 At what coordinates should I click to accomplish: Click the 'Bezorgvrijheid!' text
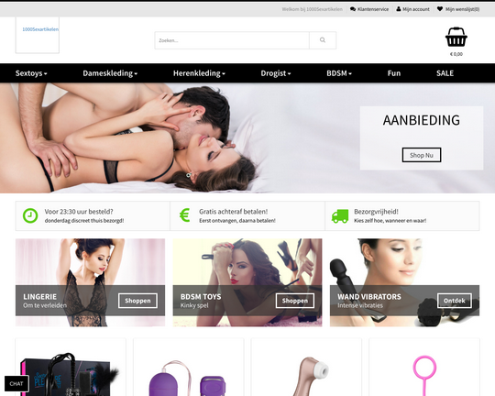376,212
